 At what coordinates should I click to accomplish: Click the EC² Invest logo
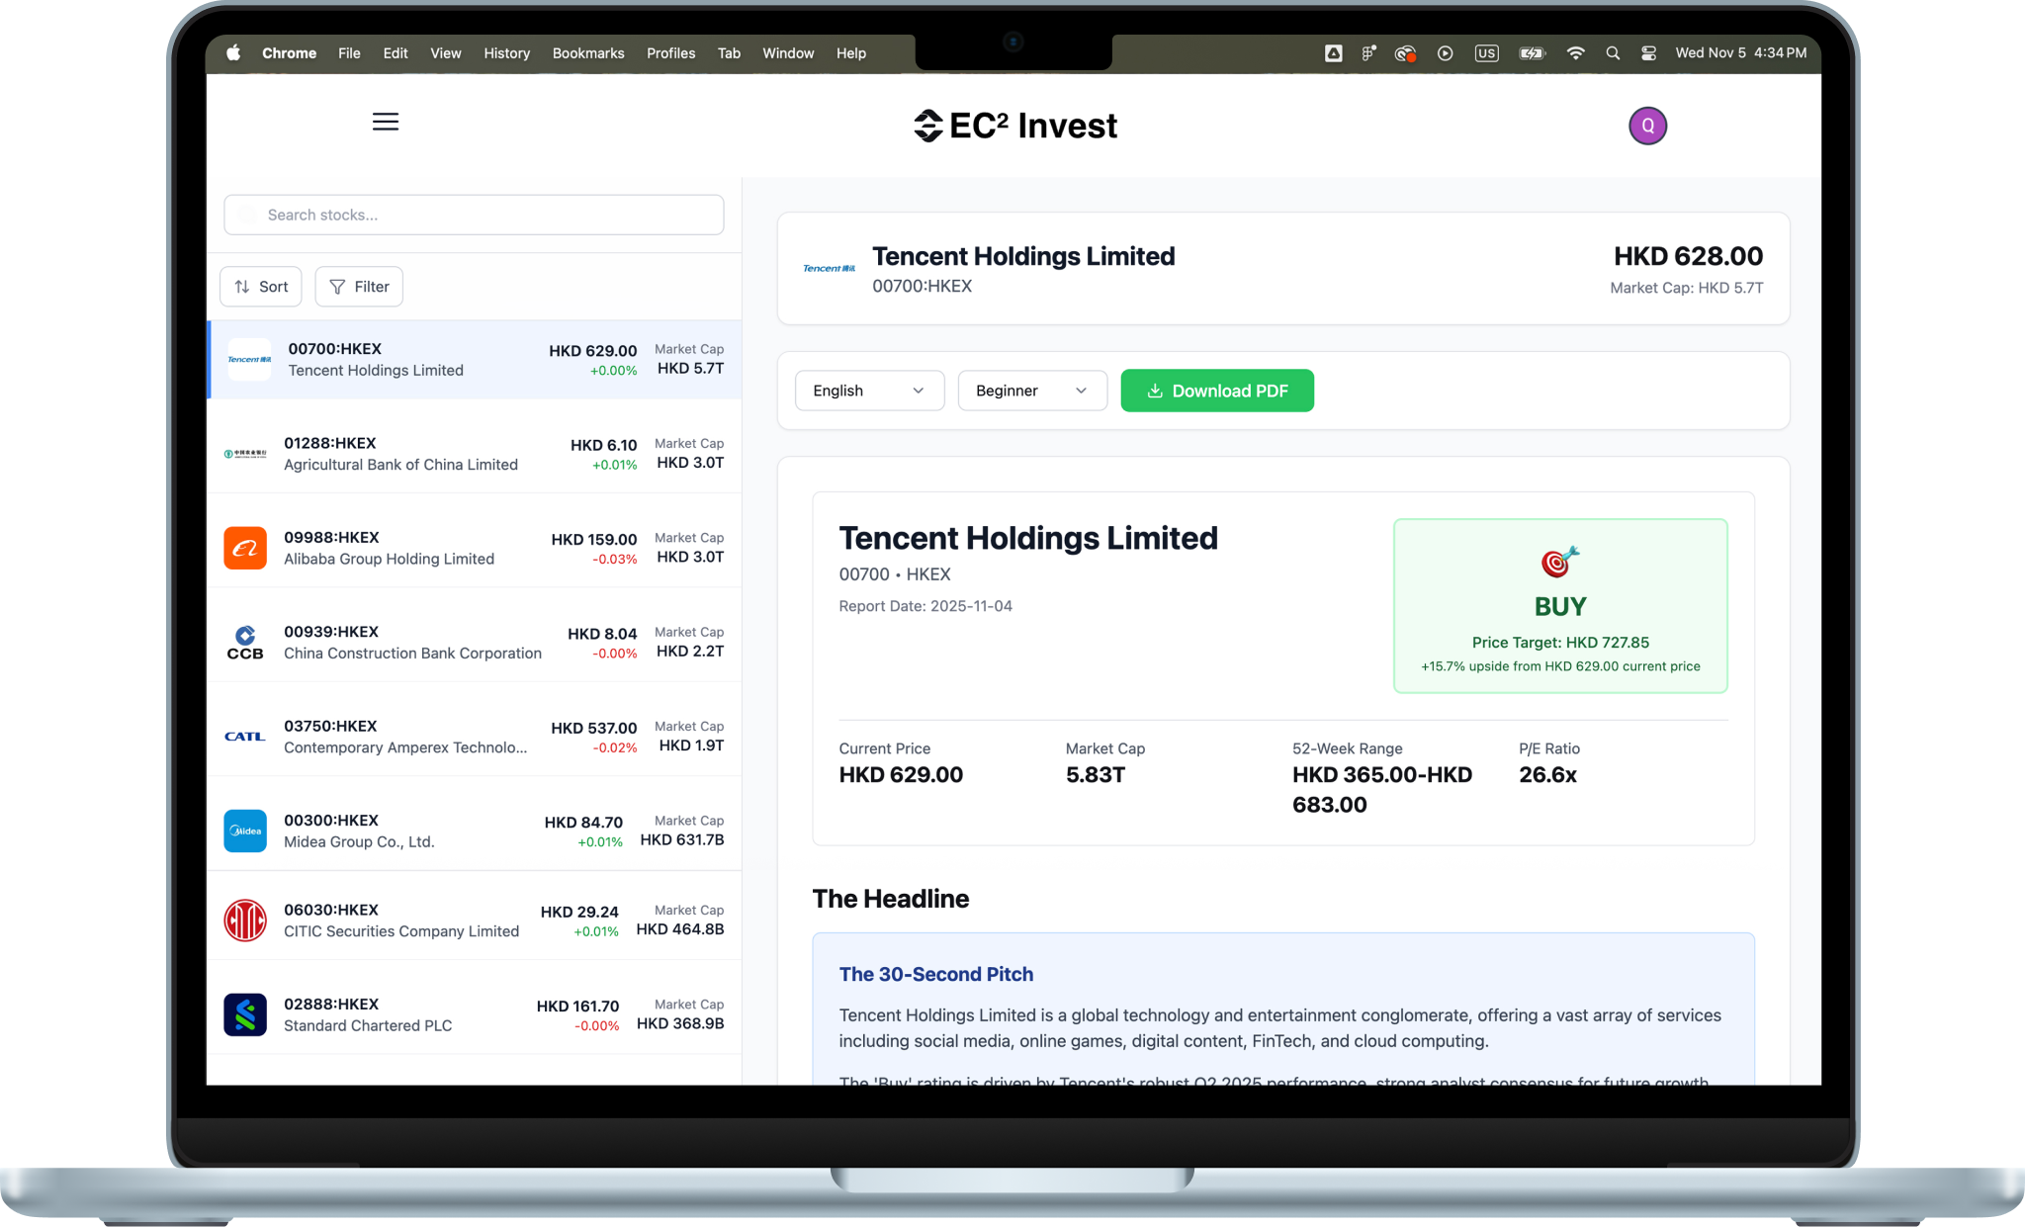coord(1012,125)
